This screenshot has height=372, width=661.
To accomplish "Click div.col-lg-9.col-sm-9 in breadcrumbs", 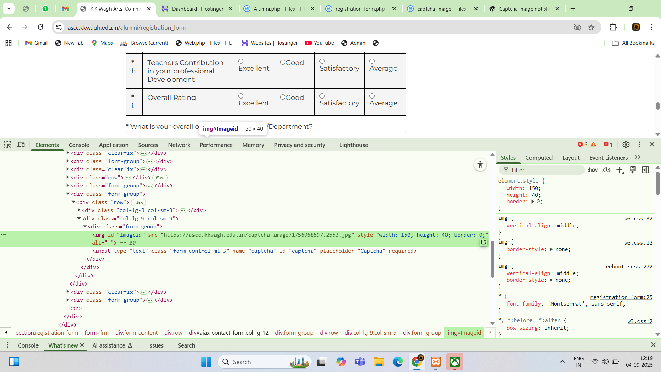I will [x=370, y=333].
